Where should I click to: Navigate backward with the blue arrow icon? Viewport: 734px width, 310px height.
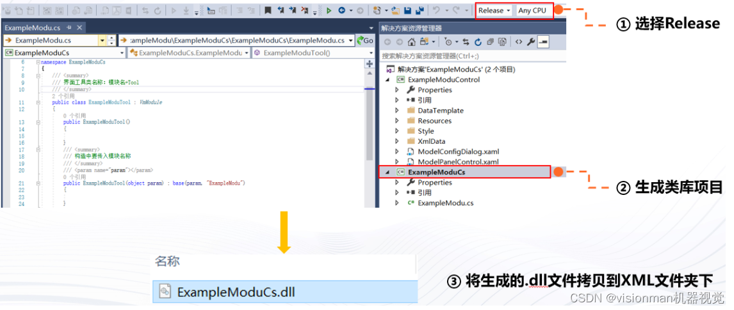point(342,10)
